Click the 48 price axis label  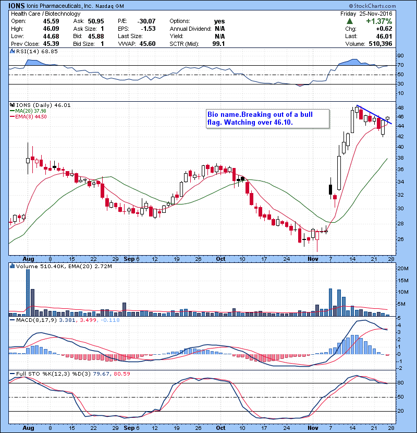pos(400,107)
